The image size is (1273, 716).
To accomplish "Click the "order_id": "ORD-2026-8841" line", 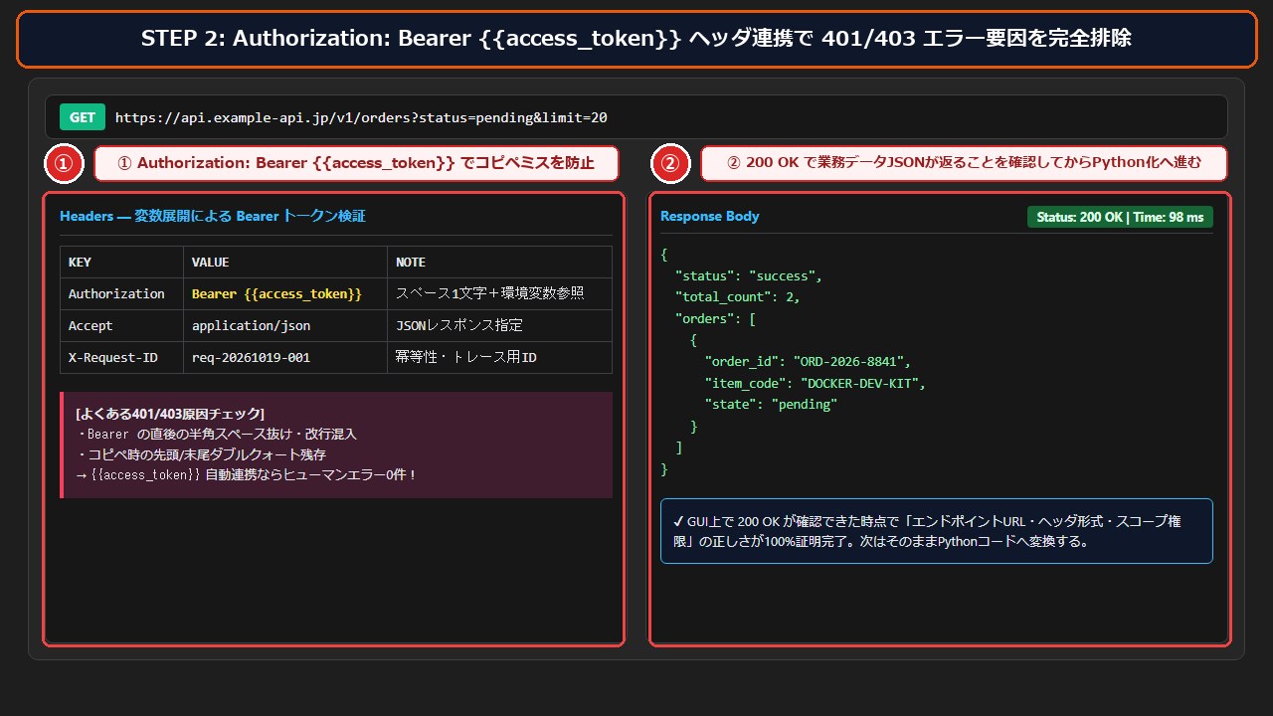I will click(808, 361).
